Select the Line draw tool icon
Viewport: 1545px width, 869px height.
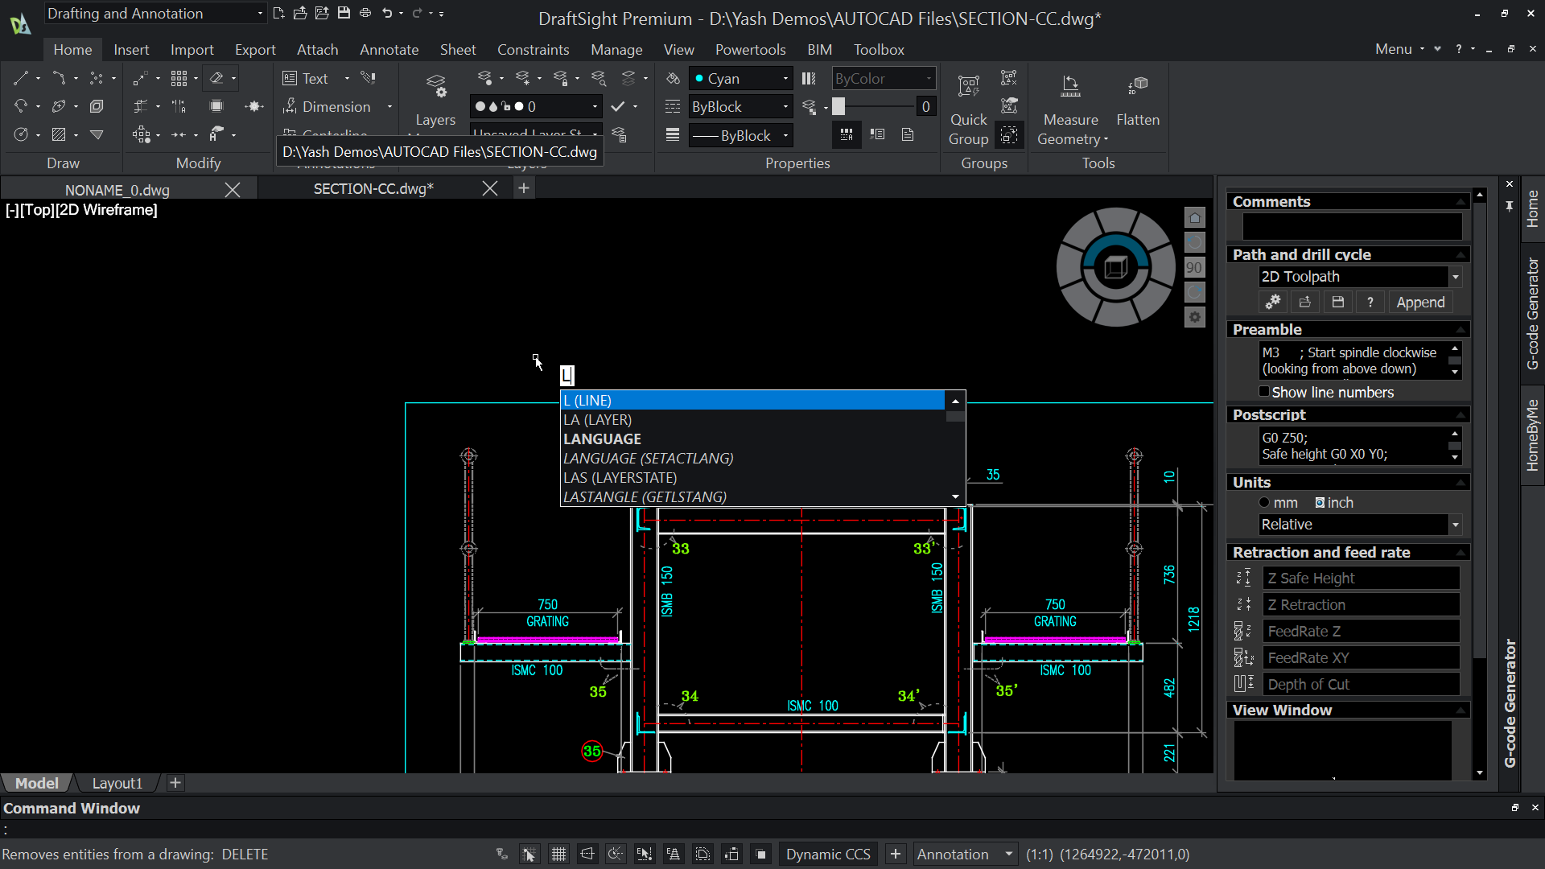pos(21,78)
